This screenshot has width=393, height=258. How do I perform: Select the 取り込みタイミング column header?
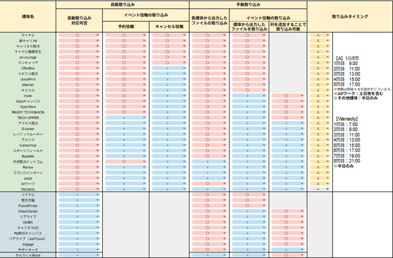(x=350, y=17)
